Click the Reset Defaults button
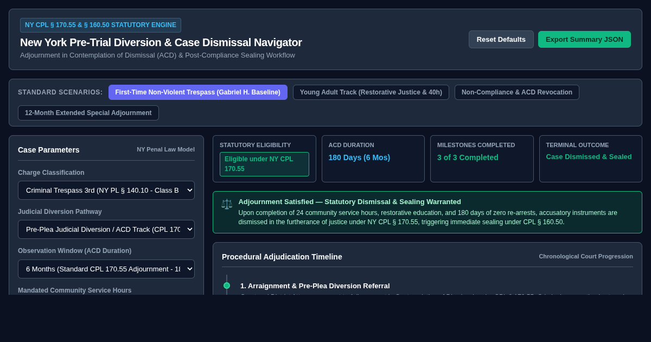 (501, 39)
